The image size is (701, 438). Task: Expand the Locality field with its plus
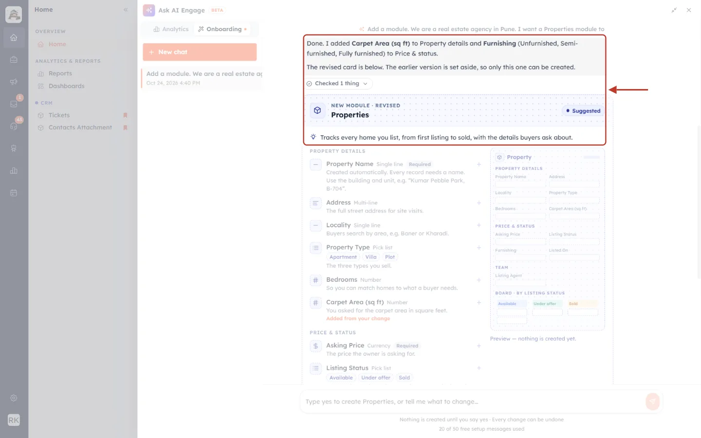[479, 225]
